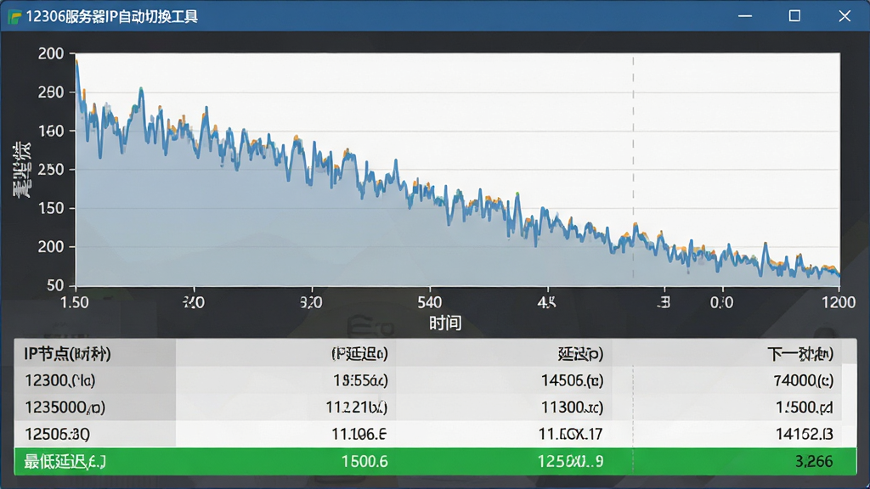Close the 12306 IP switching tool

[845, 16]
